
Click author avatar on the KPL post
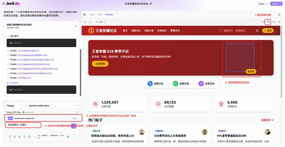pyautogui.click(x=268, y=132)
